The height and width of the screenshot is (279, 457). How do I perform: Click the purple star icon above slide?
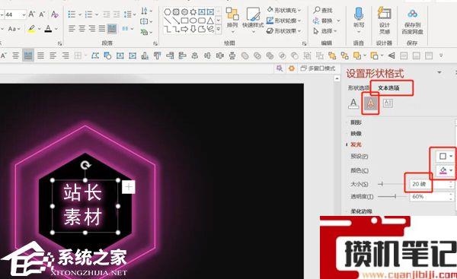point(280,68)
